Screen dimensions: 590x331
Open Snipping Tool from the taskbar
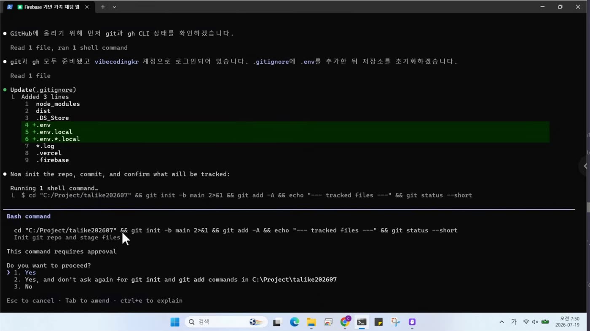(395, 322)
